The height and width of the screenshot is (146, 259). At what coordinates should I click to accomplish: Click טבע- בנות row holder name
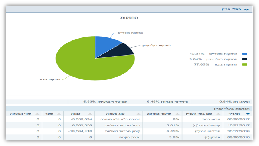[x=211, y=119]
